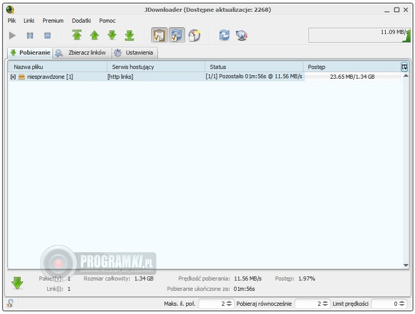Adjust the Maks. il. poł. spinner arrows

coord(229,304)
